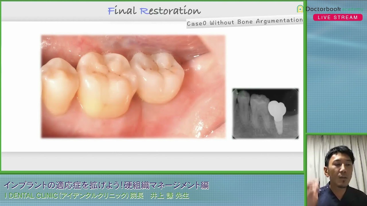
Task: Select the Doctorbook brand name text
Action: (323, 9)
